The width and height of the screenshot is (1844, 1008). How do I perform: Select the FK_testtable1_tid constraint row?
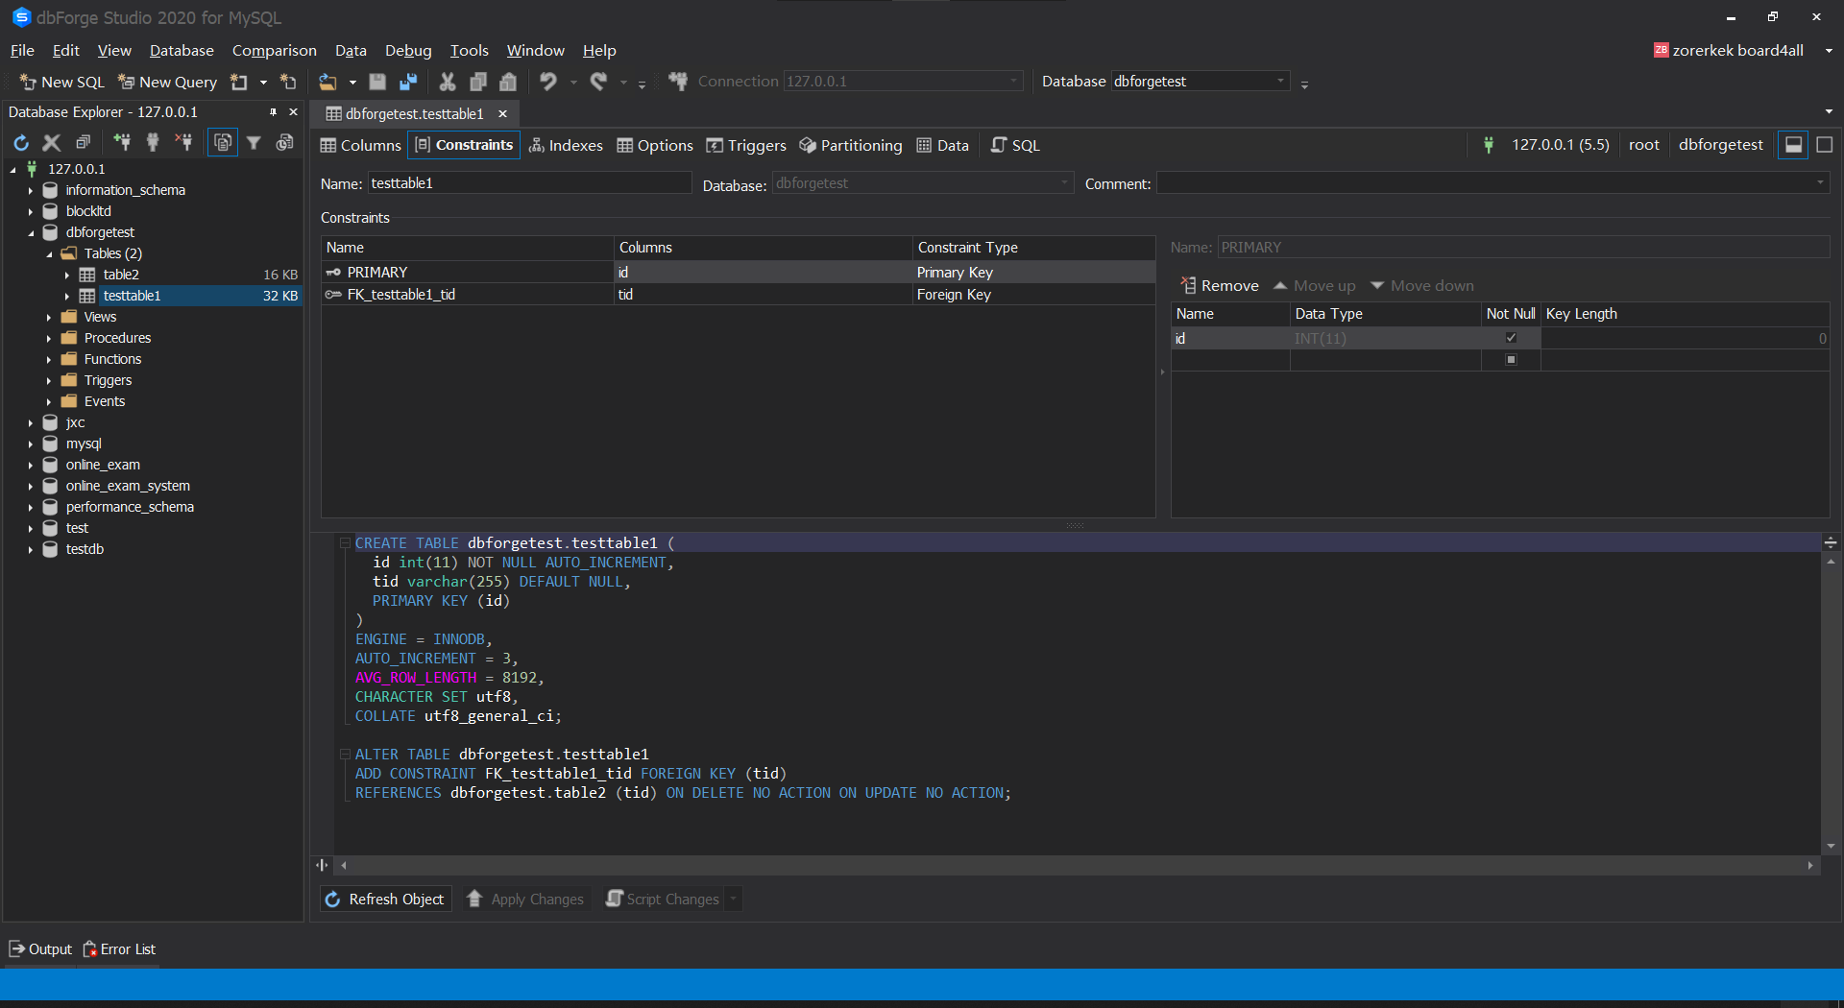point(401,295)
